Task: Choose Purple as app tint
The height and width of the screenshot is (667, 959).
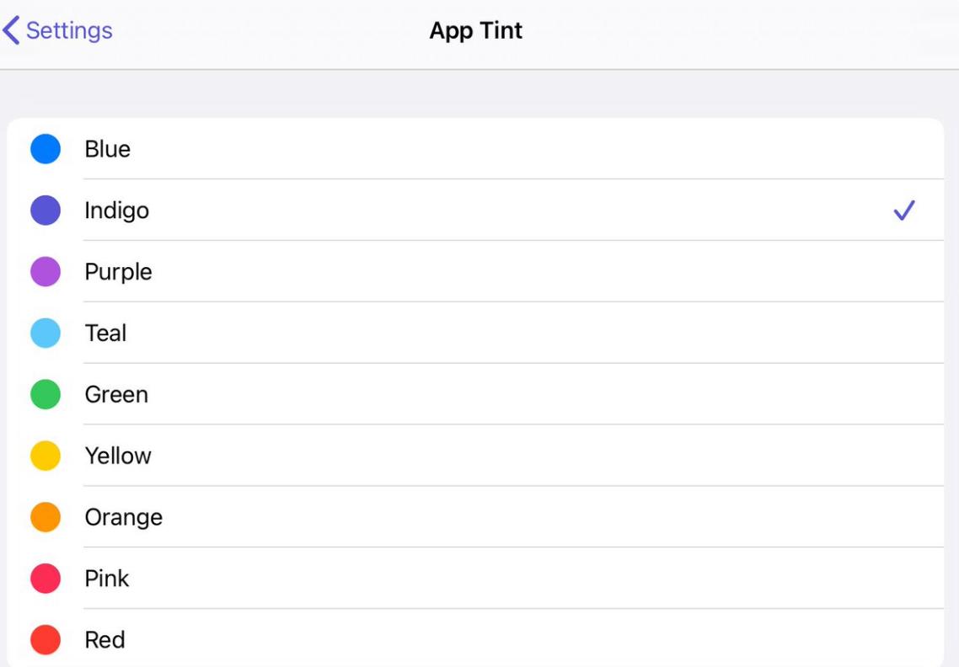Action: [118, 272]
